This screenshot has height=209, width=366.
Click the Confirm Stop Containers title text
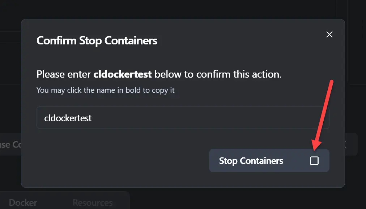tap(97, 40)
